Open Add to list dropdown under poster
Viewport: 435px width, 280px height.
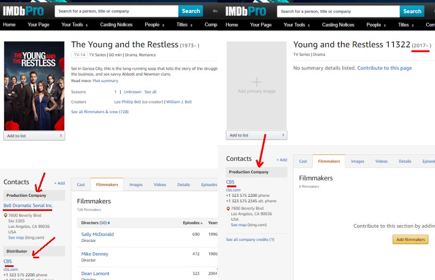coord(34,136)
